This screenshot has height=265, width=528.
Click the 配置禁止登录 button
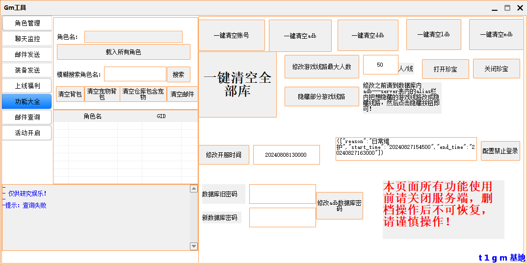point(500,151)
